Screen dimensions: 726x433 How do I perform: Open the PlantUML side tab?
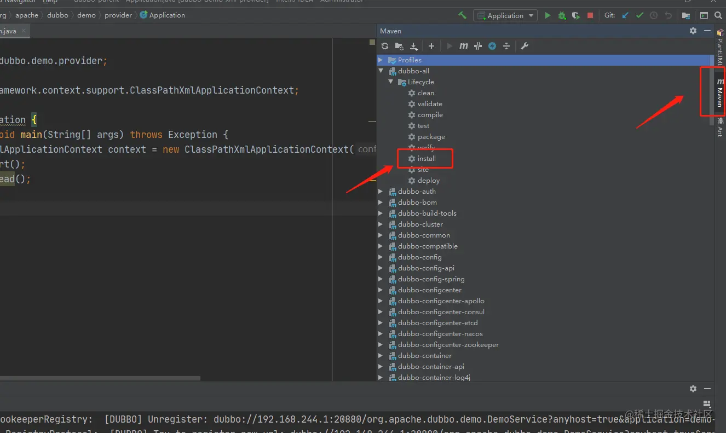719,48
